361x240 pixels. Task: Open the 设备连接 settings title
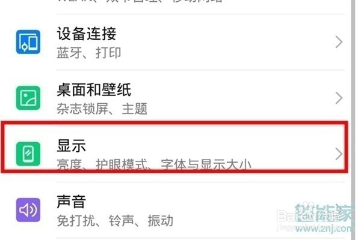87,34
